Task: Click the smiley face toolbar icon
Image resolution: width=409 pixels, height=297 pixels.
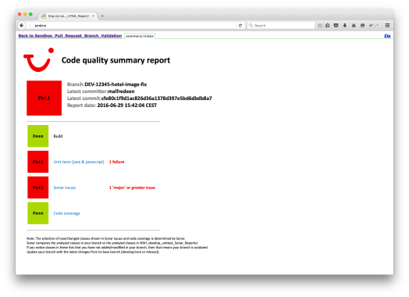Action: click(363, 25)
